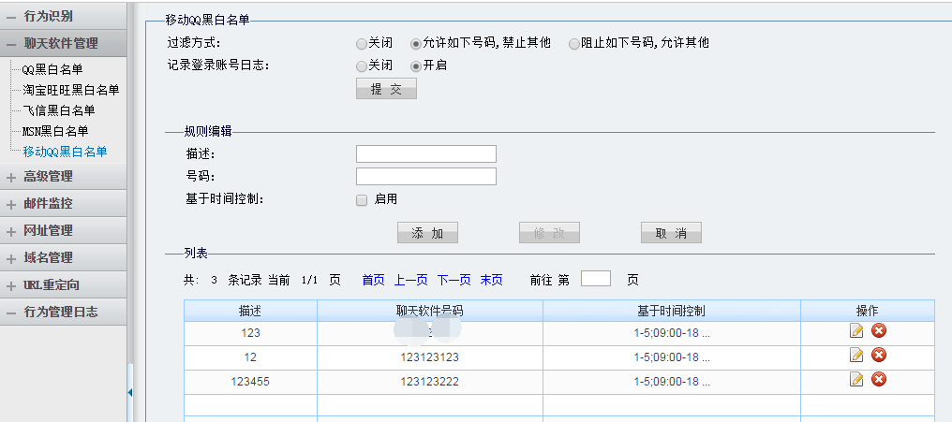The width and height of the screenshot is (952, 422).
Task: Collapse sidebar using the blue arrow handle
Action: (x=130, y=393)
